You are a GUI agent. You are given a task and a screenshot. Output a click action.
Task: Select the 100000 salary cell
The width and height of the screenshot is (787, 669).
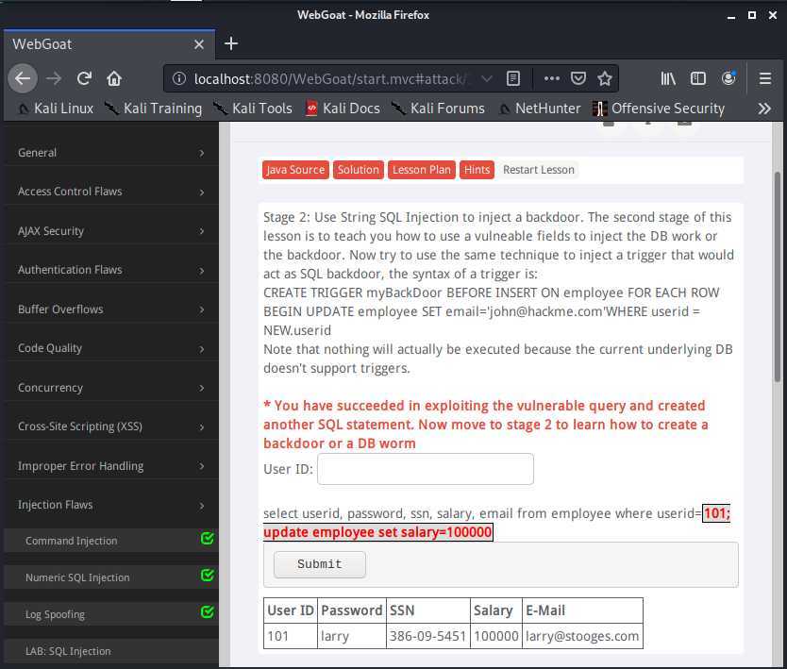(x=496, y=636)
